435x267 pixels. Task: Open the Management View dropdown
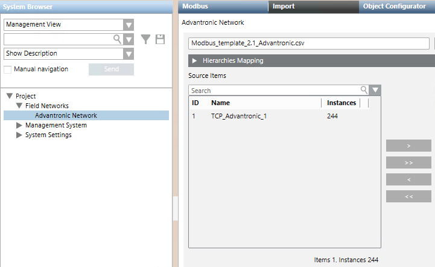coord(129,25)
